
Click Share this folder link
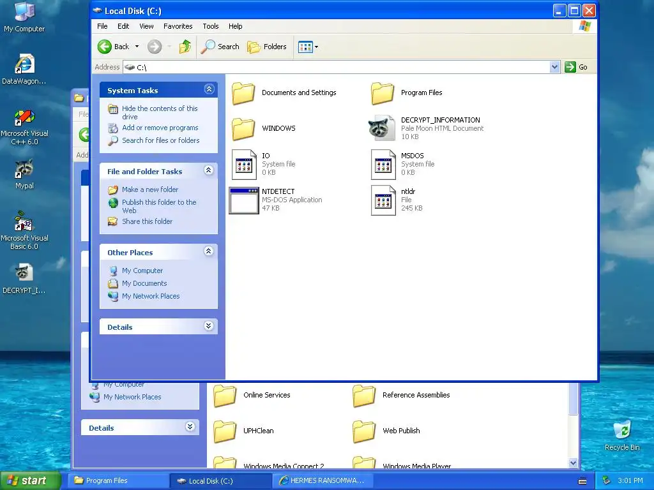148,221
